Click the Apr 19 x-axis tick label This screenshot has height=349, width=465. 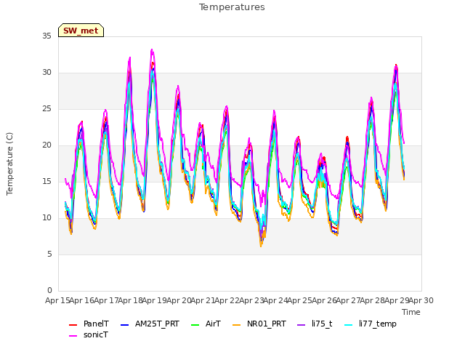point(155,300)
